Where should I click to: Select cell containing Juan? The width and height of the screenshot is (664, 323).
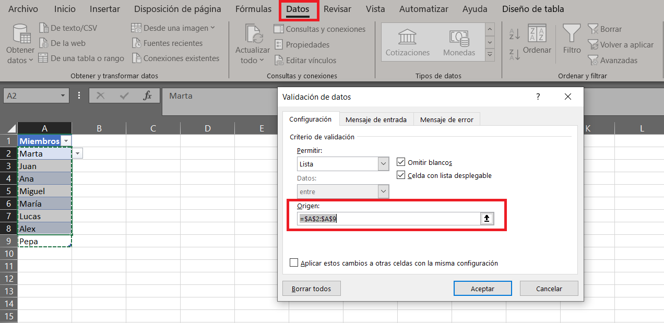pyautogui.click(x=44, y=166)
